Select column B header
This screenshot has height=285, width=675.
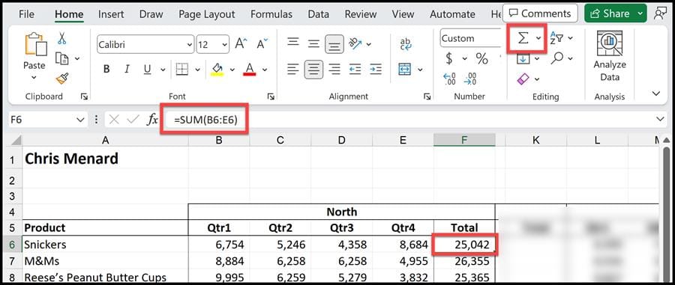click(x=219, y=140)
